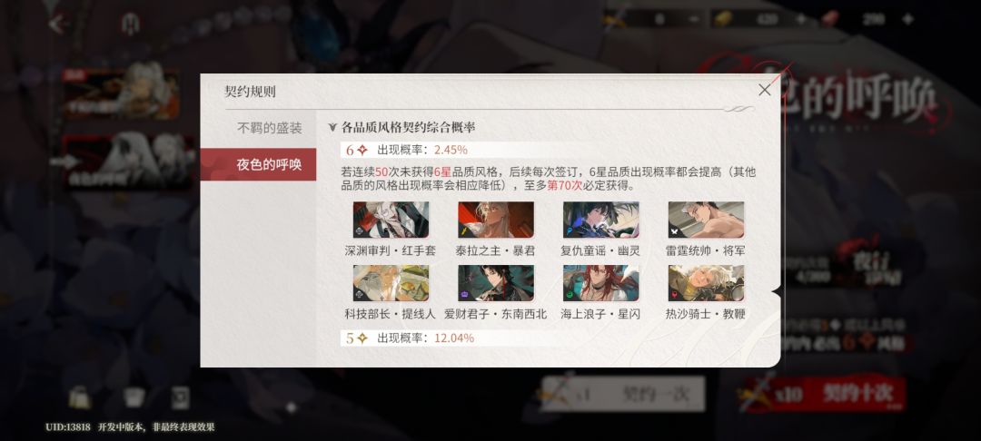
Task: Close the 契约规则 dialog
Action: 764,90
